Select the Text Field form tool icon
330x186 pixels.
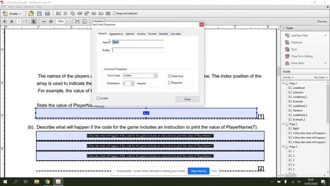58,13
